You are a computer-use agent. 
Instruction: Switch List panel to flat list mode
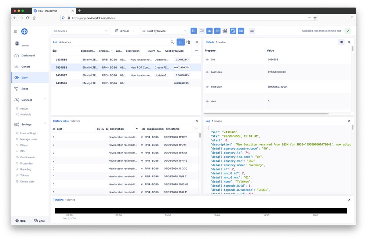click(x=181, y=42)
